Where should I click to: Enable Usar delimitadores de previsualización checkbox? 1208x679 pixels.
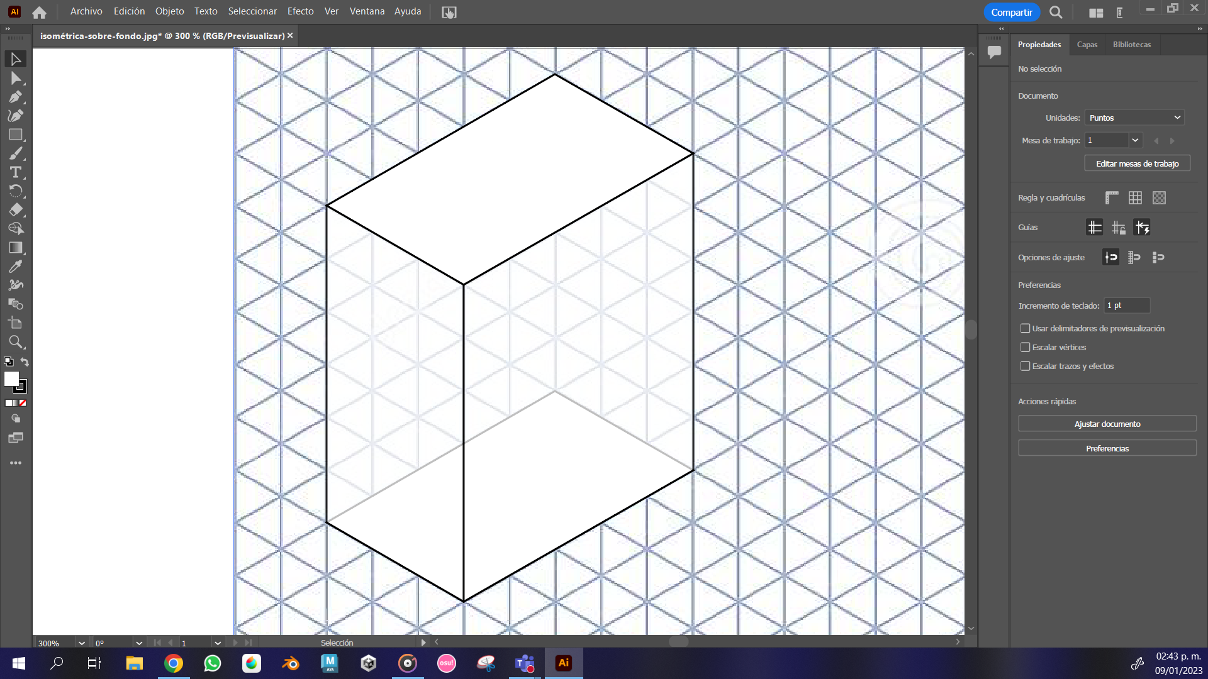[1026, 328]
